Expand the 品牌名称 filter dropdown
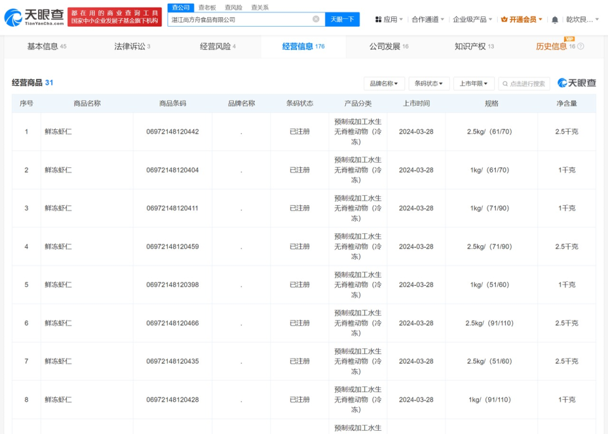The width and height of the screenshot is (608, 434). (384, 84)
